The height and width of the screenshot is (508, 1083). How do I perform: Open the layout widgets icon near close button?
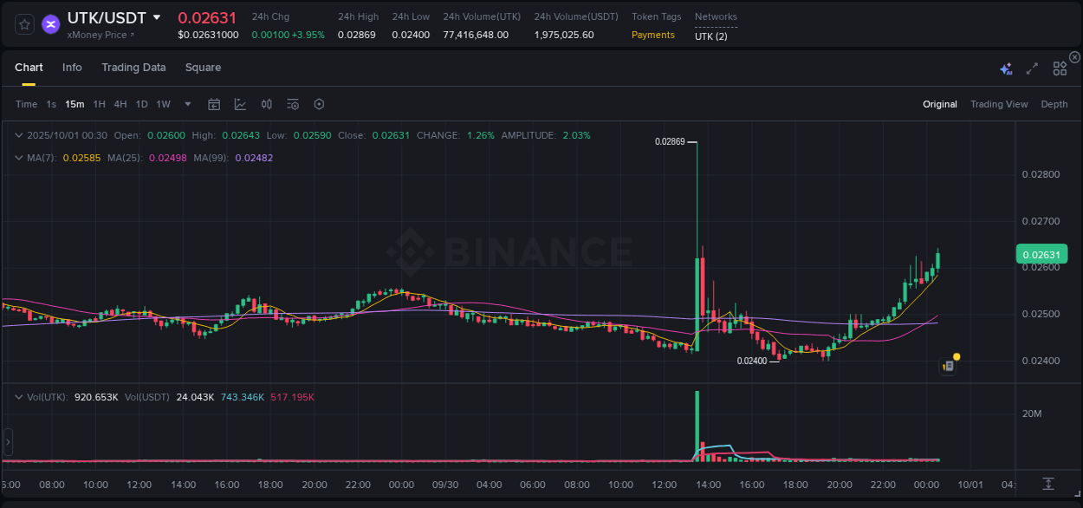(x=1059, y=68)
